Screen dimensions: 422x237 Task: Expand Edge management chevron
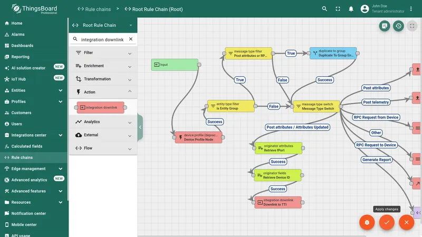tap(60, 169)
